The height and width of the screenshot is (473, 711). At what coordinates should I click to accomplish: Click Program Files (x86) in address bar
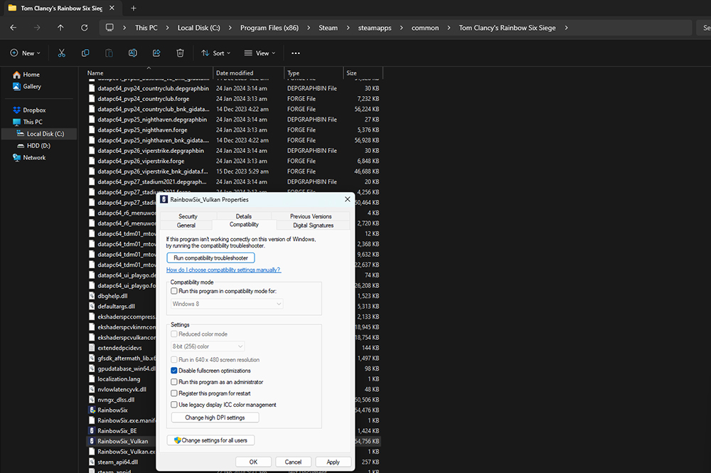[269, 28]
